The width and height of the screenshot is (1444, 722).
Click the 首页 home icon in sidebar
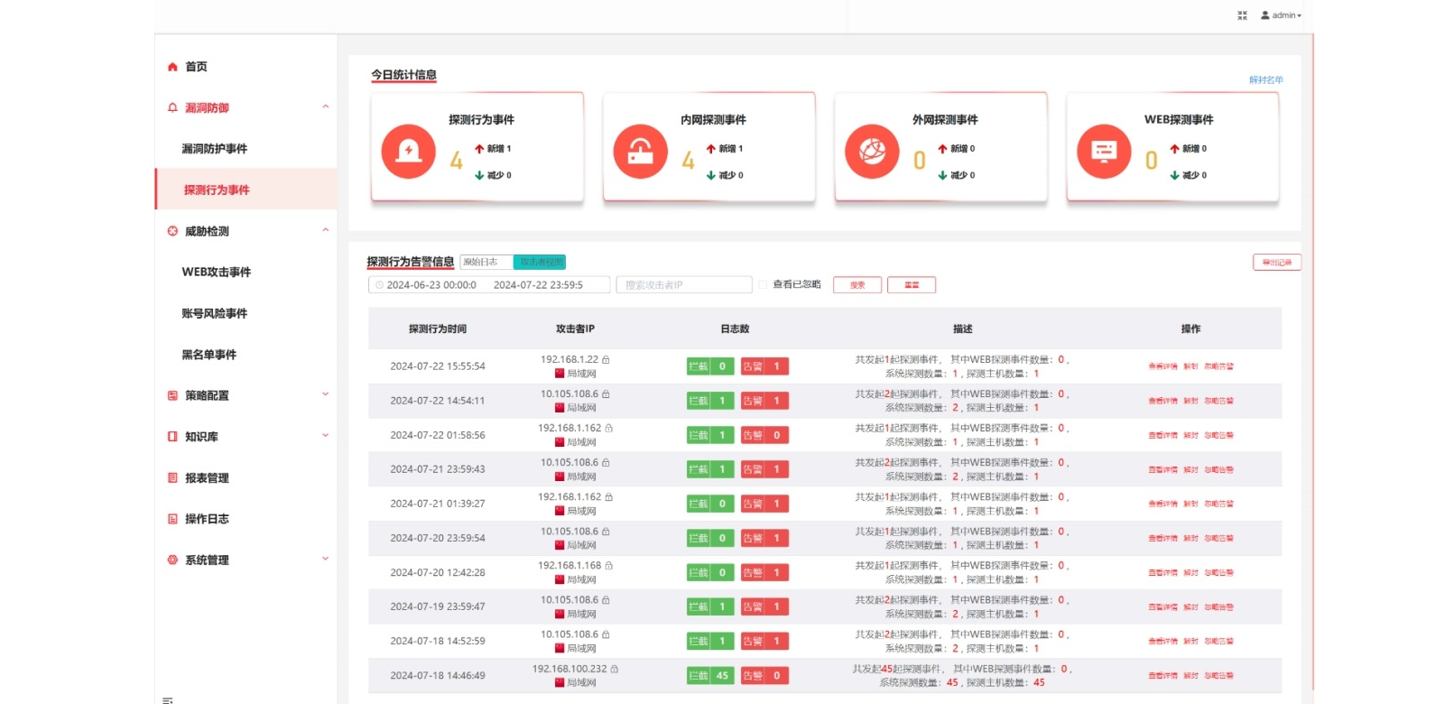click(x=172, y=67)
